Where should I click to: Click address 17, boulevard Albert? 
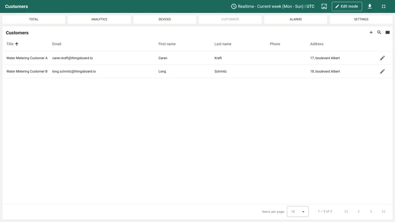pyautogui.click(x=325, y=58)
